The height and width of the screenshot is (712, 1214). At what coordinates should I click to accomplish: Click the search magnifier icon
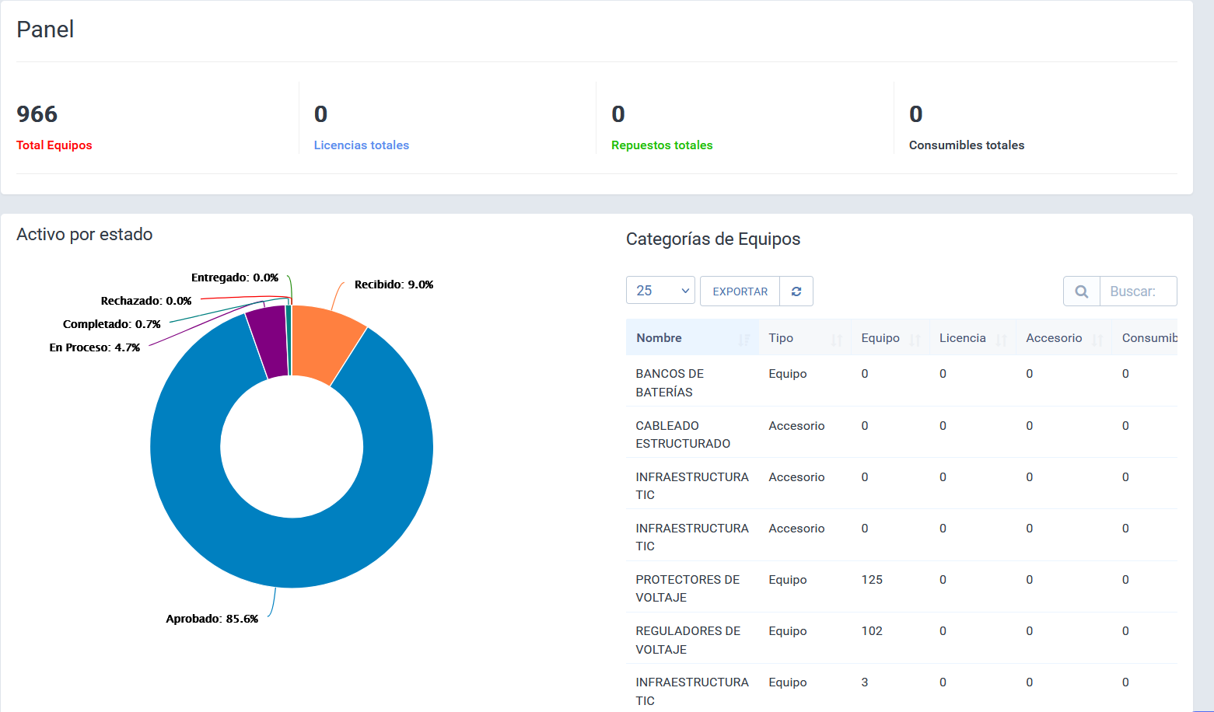click(1081, 291)
